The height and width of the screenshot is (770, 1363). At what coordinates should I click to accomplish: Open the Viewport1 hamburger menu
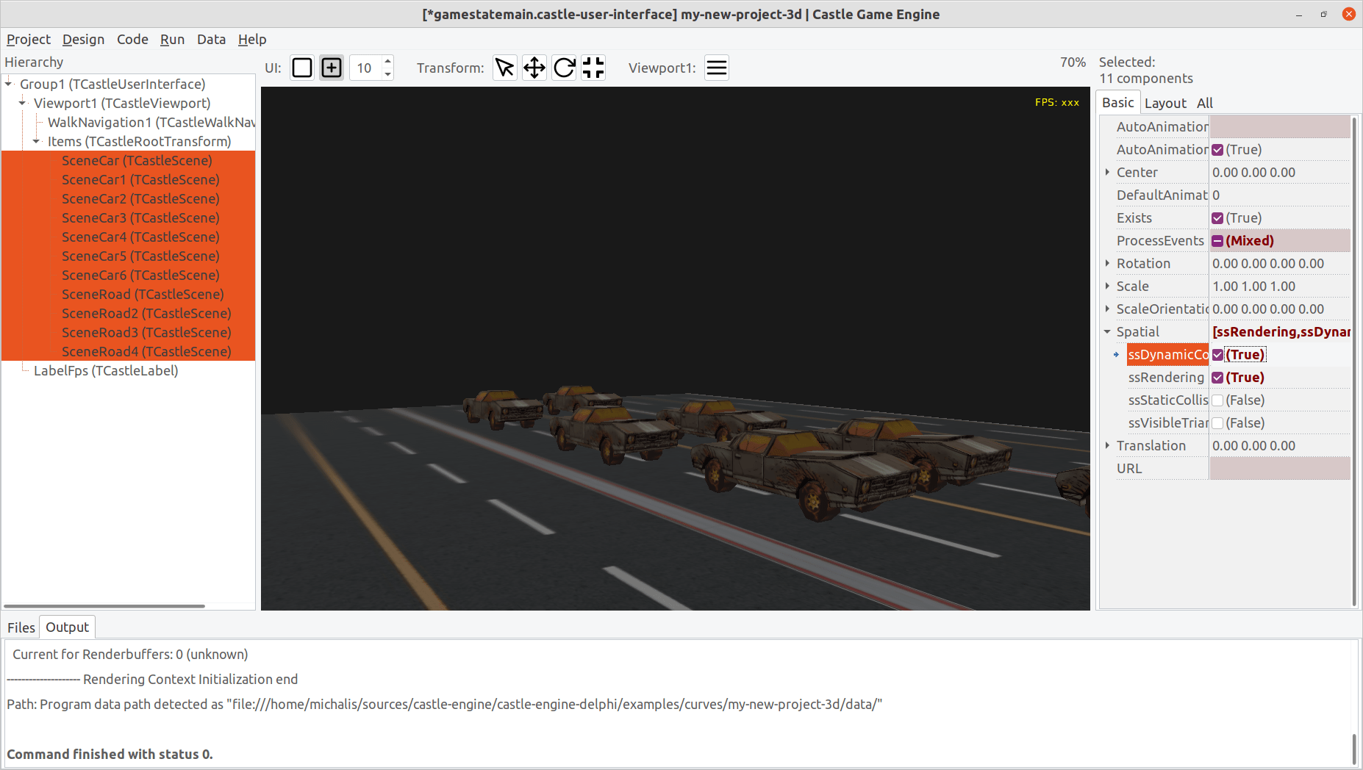[716, 68]
